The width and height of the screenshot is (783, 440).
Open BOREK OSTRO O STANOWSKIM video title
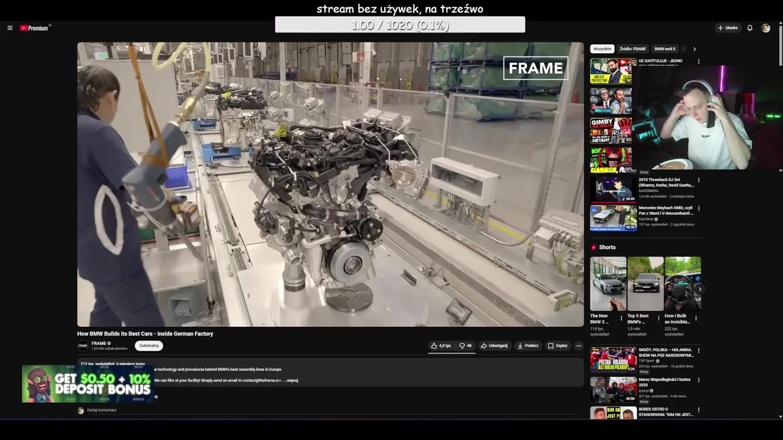[666, 412]
